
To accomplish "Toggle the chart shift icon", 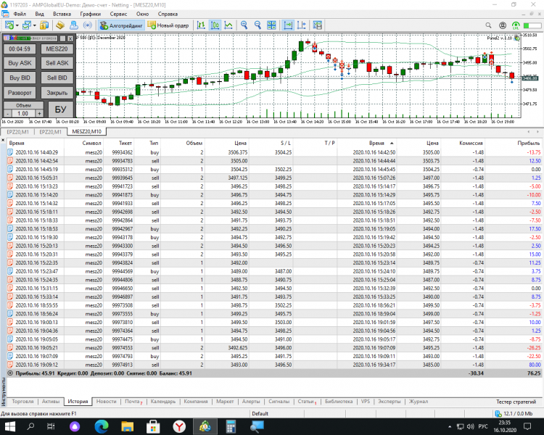I will 302,25.
